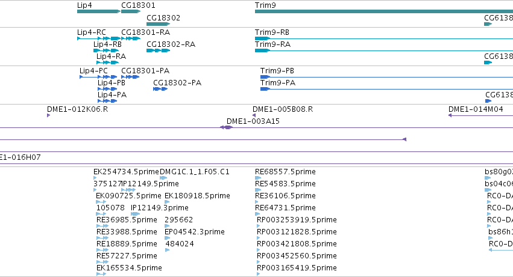The height and width of the screenshot is (277, 513).
Task: Click the IP12149.3prime EST
Action: (135, 214)
